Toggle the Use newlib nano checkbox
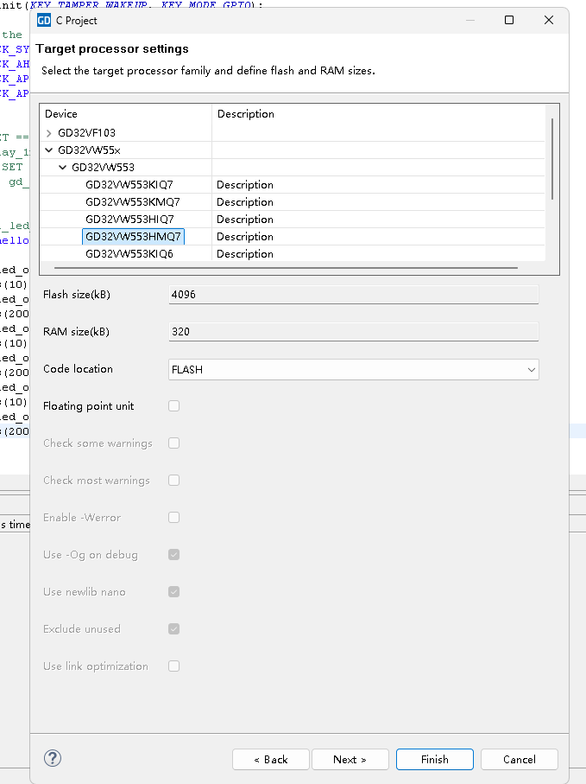This screenshot has width=586, height=784. point(174,592)
